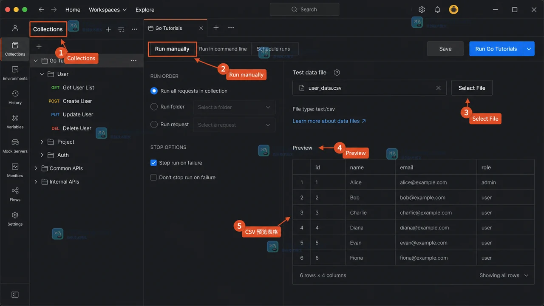Open the Select a folder dropdown
This screenshot has height=306, width=544.
234,107
